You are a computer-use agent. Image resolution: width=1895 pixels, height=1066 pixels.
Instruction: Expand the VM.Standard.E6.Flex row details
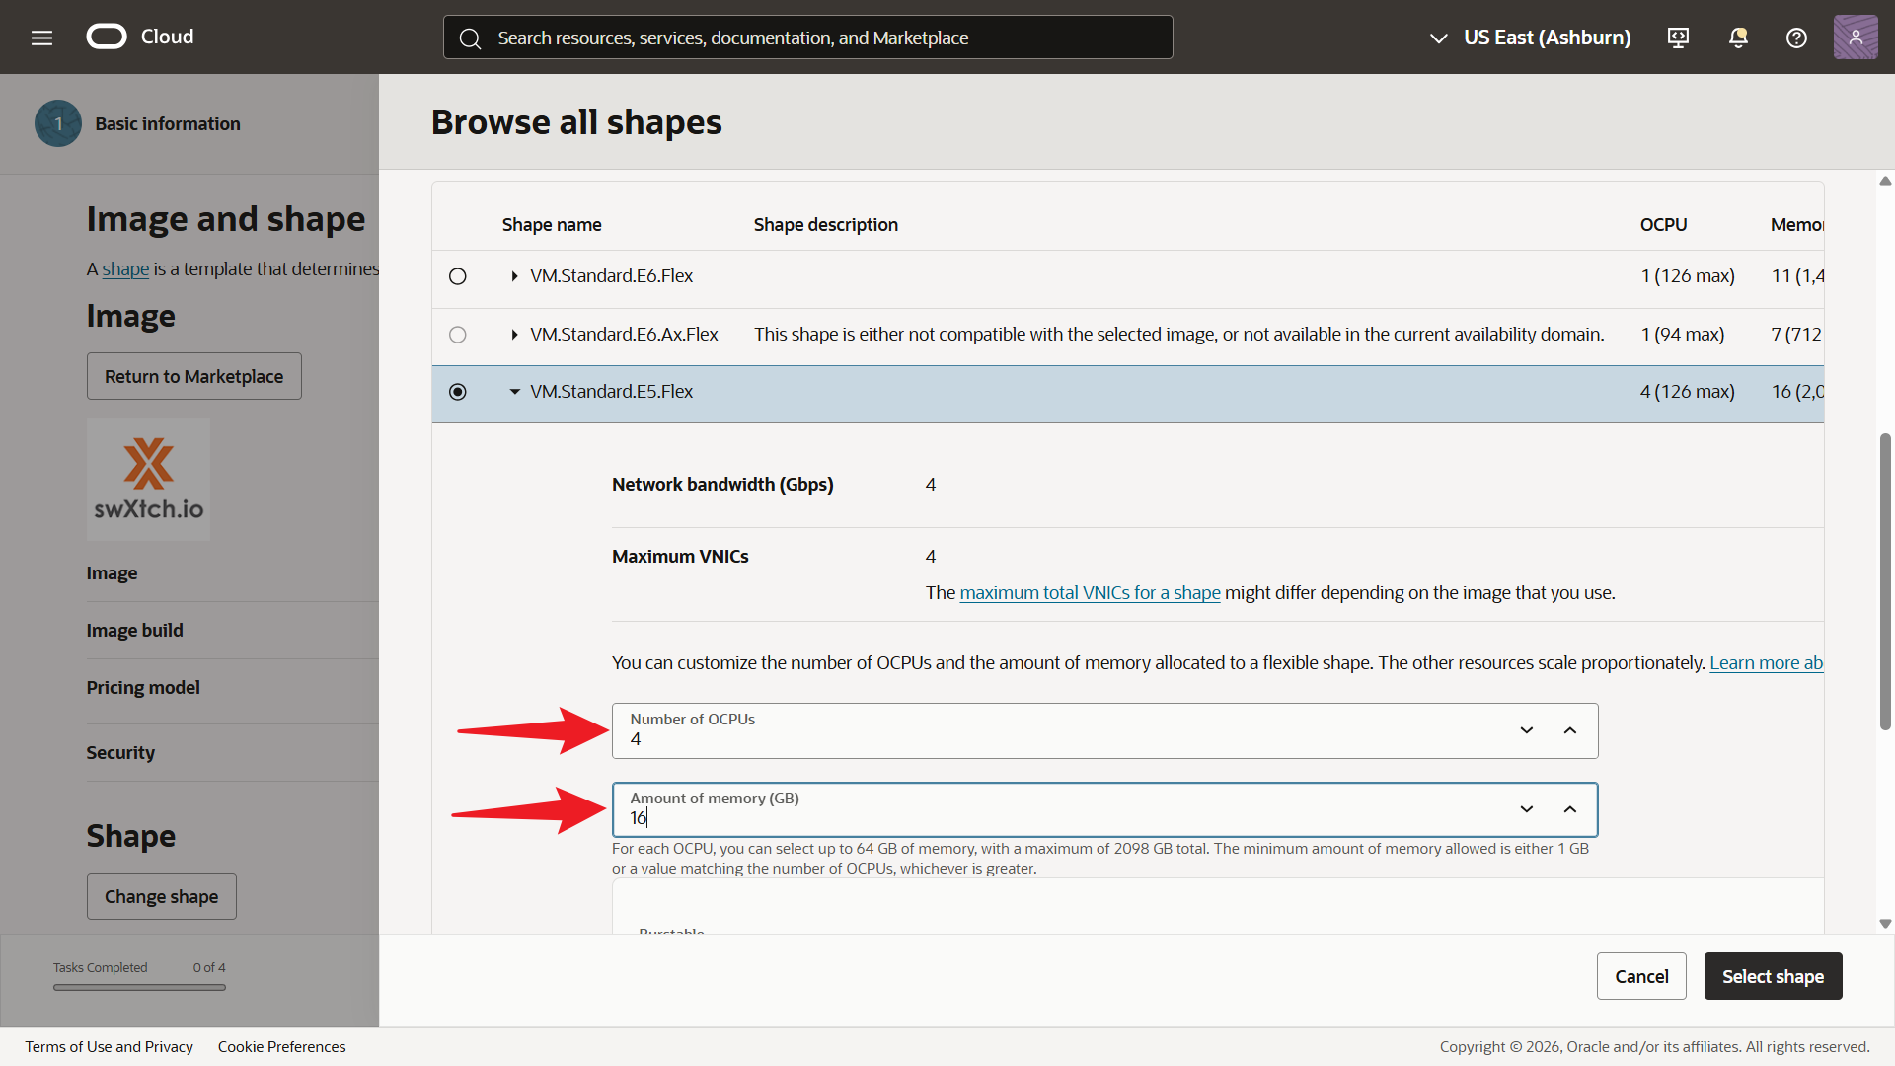pos(514,276)
